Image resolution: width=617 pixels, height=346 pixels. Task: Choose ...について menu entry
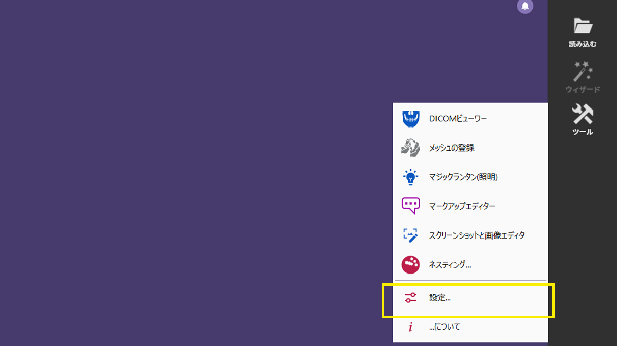click(x=470, y=327)
